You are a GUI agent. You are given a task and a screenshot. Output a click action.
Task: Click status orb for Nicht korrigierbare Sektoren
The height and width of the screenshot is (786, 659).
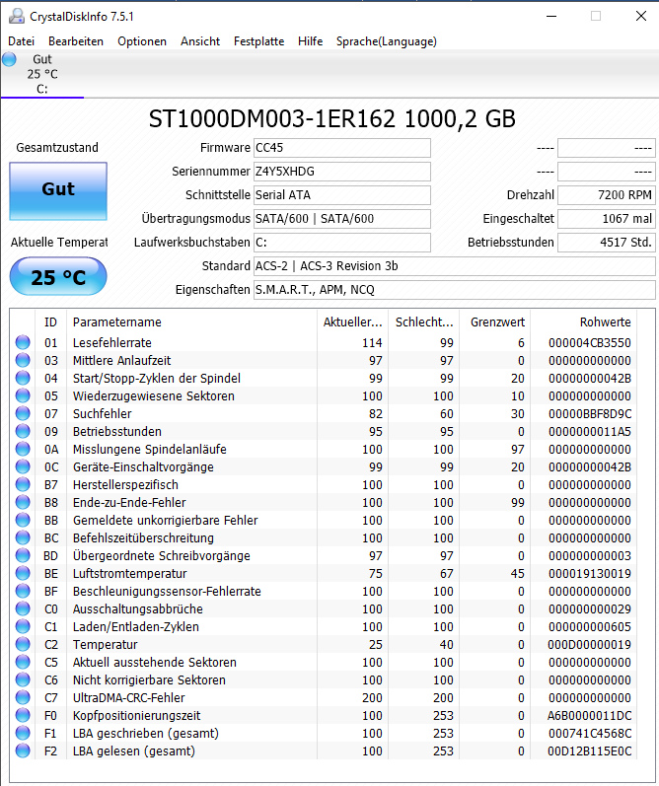coord(23,679)
